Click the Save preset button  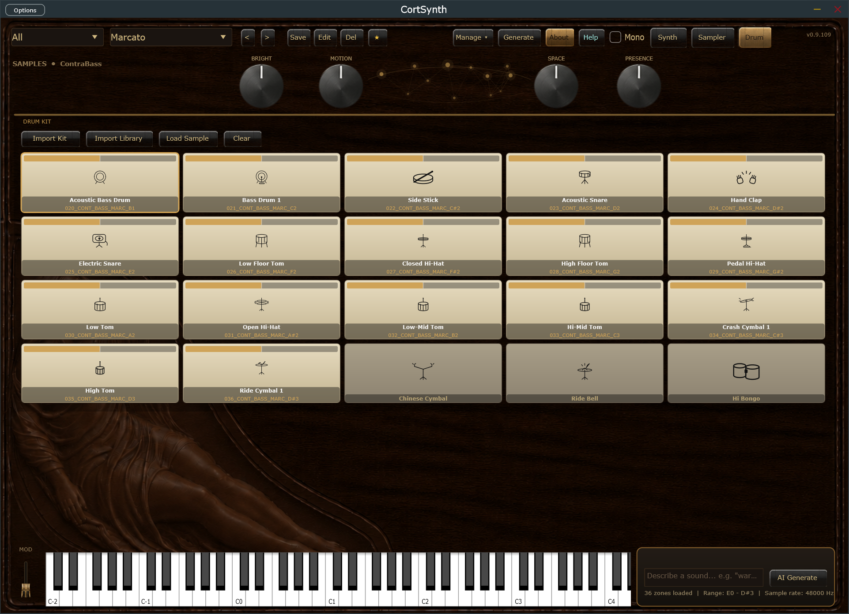[298, 37]
